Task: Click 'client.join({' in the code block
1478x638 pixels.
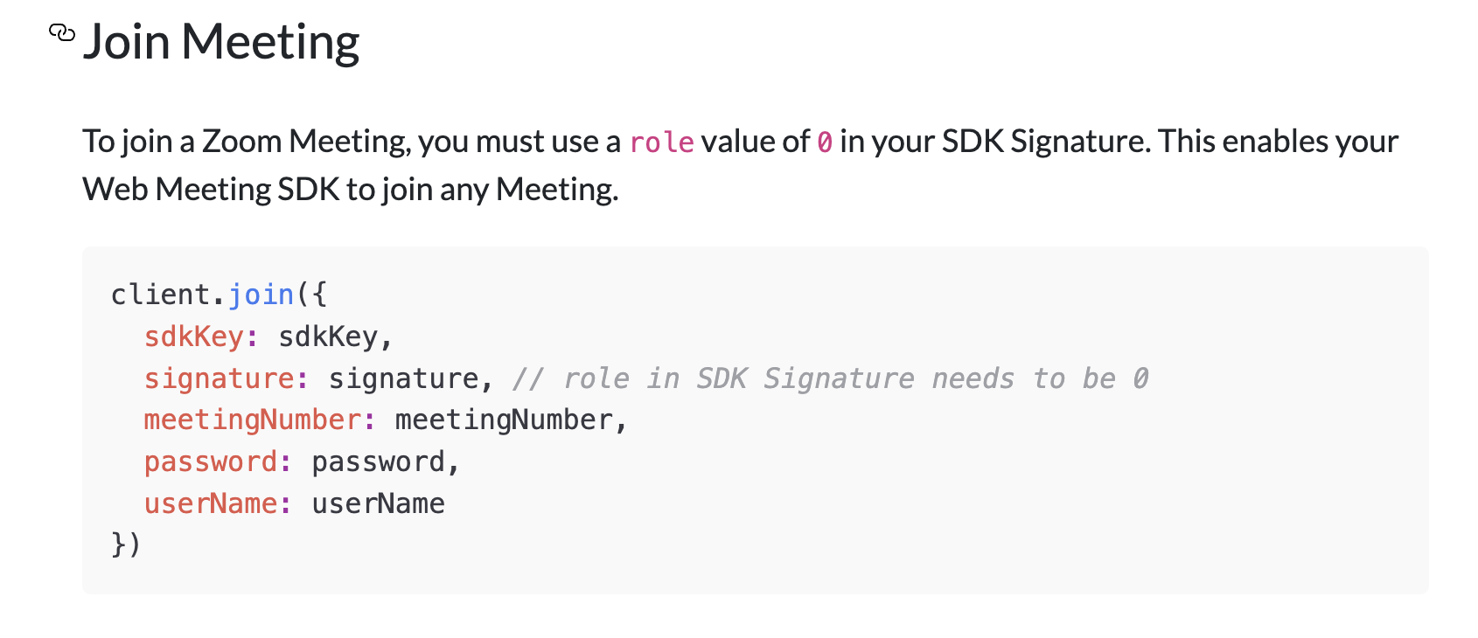Action: coord(219,295)
